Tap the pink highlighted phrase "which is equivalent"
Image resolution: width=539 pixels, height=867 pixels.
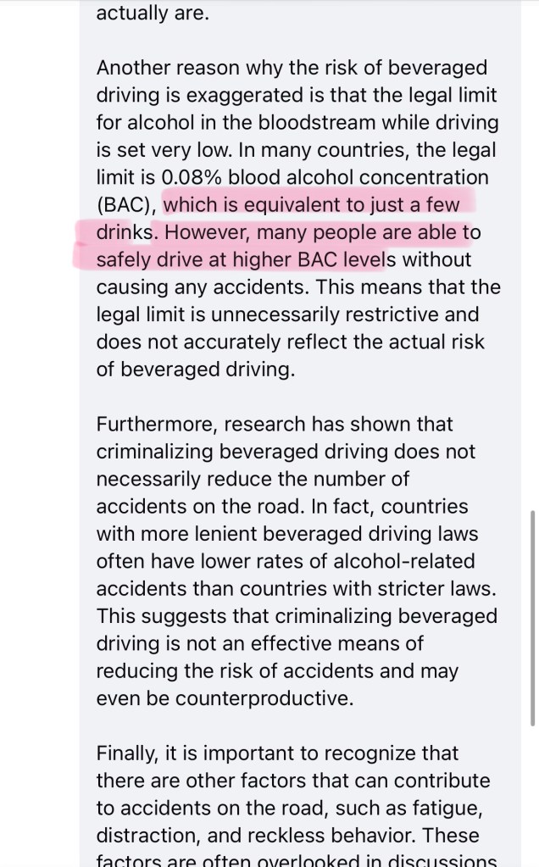pos(243,205)
